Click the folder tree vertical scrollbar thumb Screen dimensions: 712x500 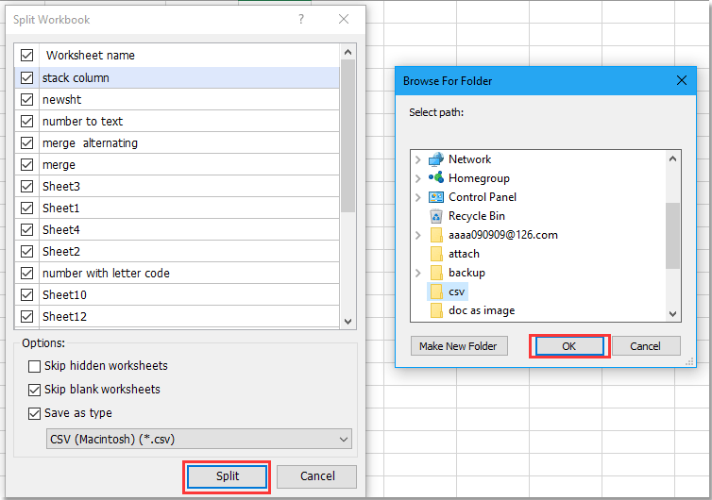pos(672,236)
